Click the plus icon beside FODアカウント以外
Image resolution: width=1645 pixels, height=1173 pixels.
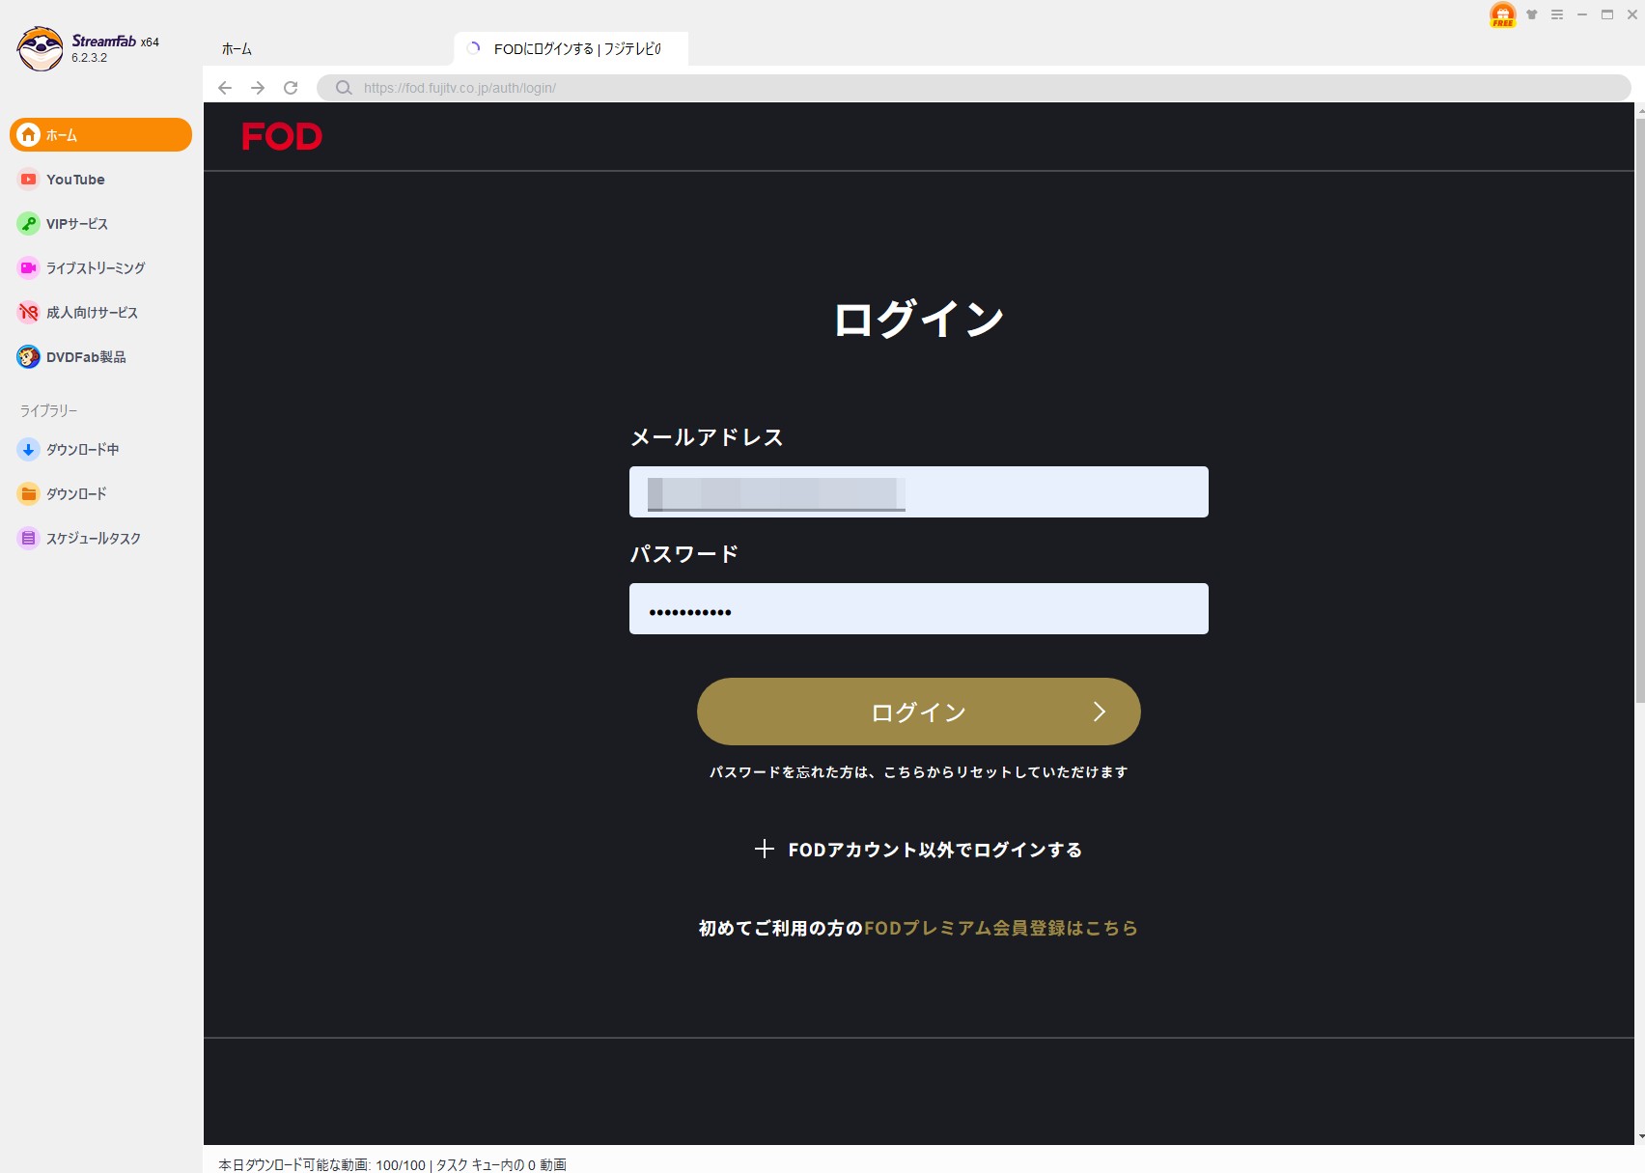(765, 849)
